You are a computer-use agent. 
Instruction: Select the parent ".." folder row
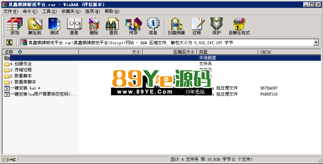tap(162, 58)
